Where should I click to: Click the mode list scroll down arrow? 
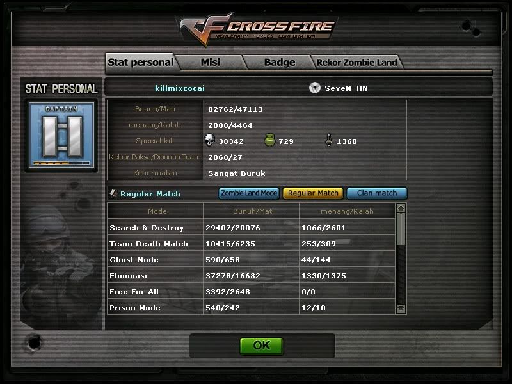click(401, 308)
